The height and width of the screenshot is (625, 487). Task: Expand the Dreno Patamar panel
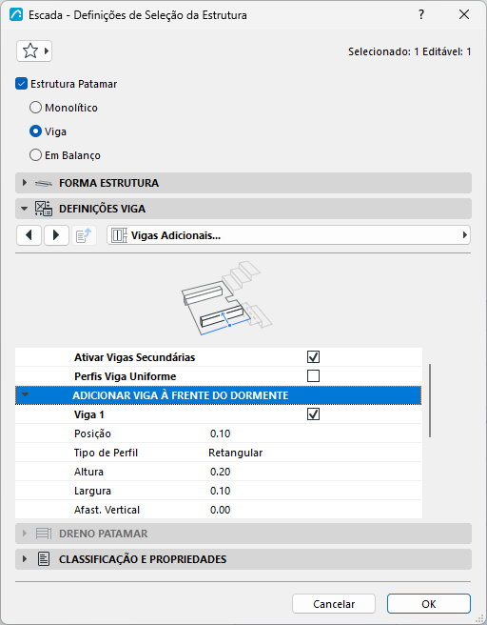tap(25, 534)
